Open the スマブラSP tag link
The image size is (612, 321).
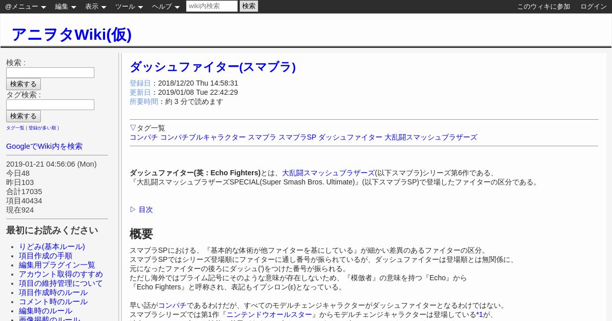[297, 137]
